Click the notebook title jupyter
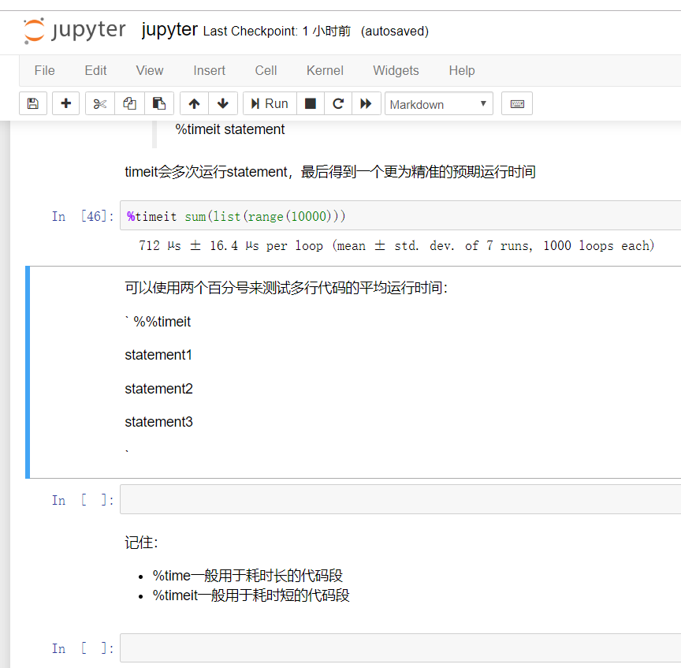The image size is (681, 668). pos(169,29)
